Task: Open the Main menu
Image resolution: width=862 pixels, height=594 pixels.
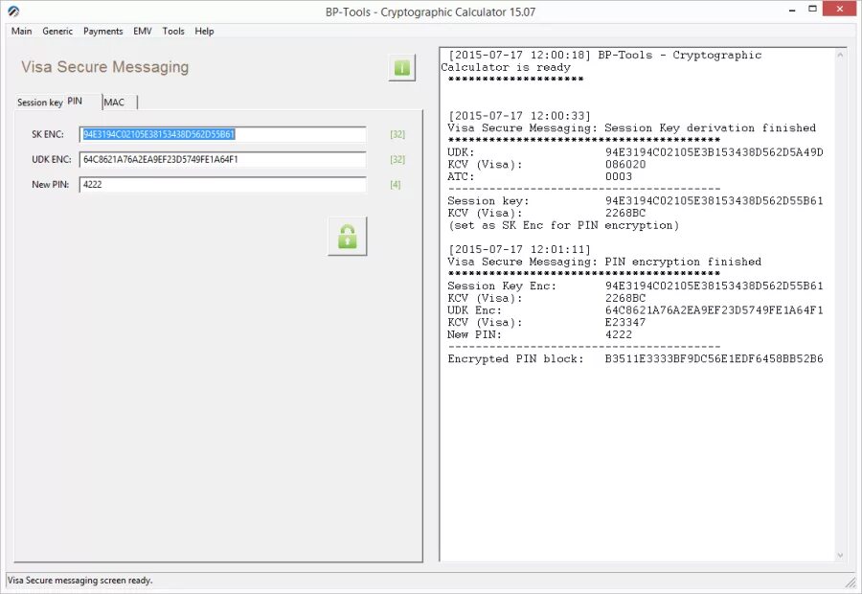Action: [21, 32]
